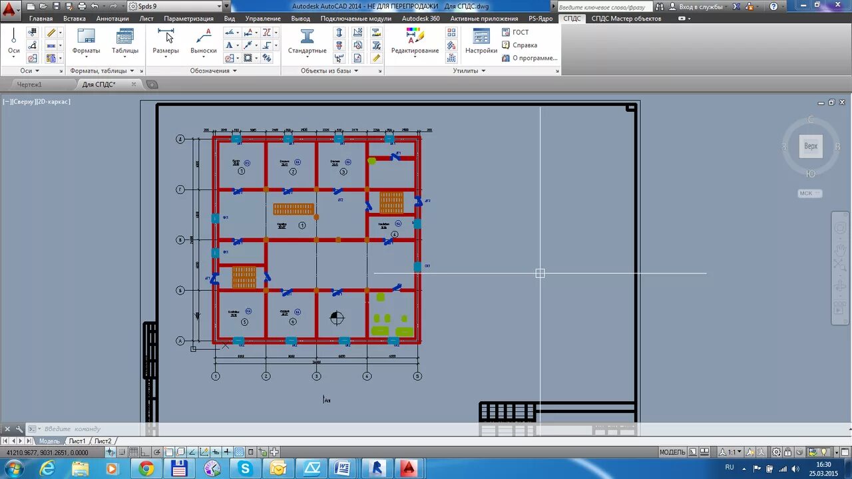
Task: Click the help question mark icon
Action: point(773,6)
